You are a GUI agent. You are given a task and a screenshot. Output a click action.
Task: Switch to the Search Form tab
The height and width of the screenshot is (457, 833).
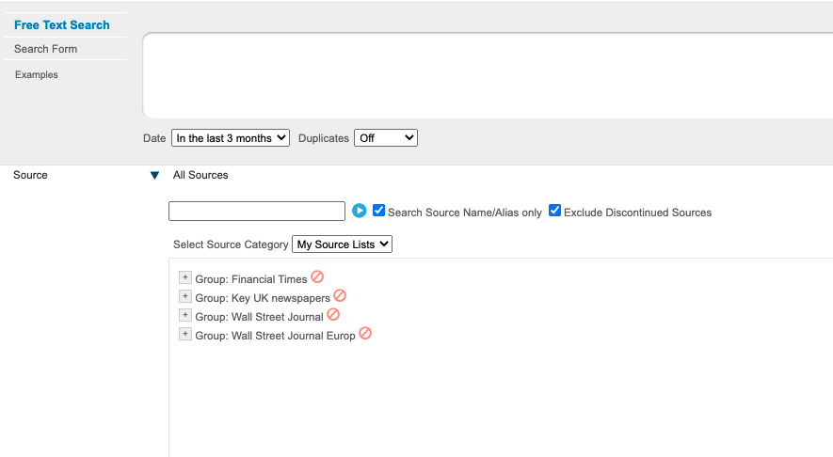click(x=46, y=49)
